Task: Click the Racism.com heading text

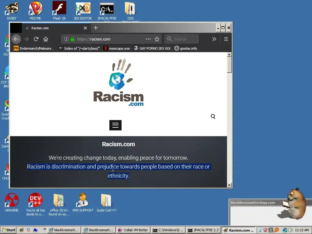Action: (x=119, y=144)
